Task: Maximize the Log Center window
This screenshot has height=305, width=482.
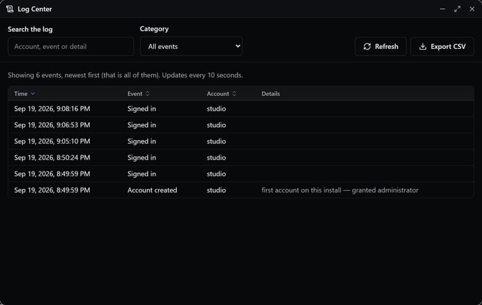Action: coord(457,9)
